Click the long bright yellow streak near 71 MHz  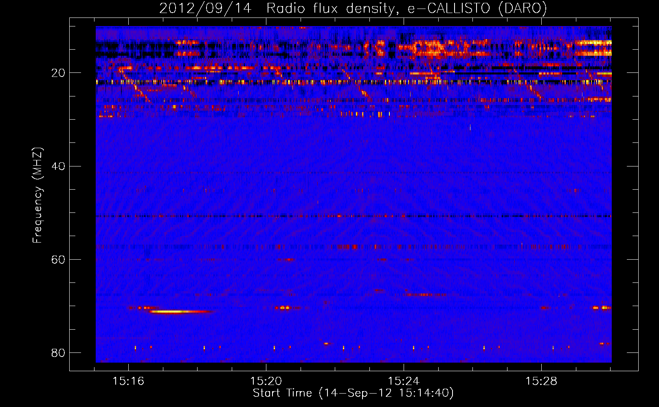[x=181, y=312]
